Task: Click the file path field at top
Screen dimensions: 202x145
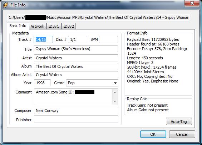Action: [x=99, y=17]
